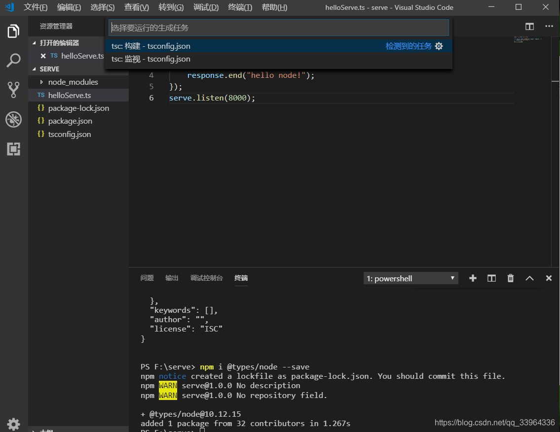Open the 编辑(E) menu
The image size is (560, 432).
69,7
